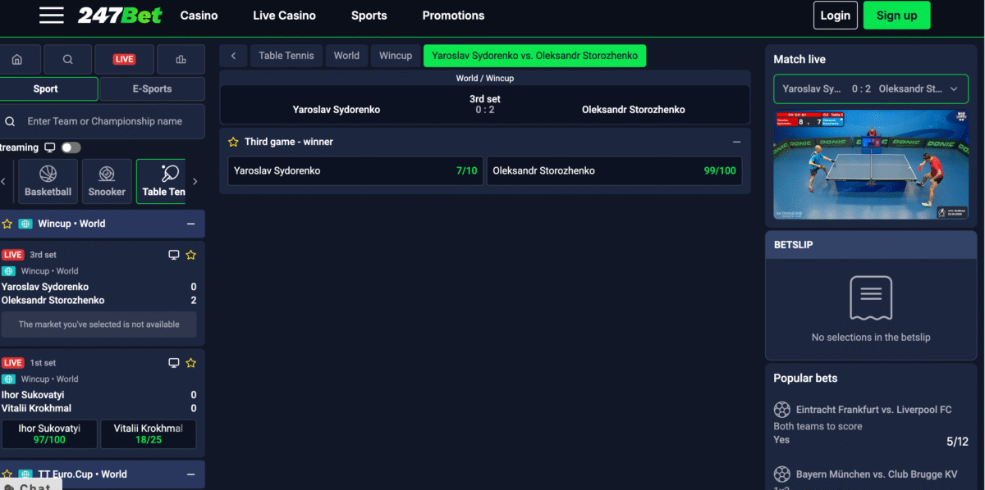Open the sidebar search icon
985x490 pixels.
pos(67,59)
